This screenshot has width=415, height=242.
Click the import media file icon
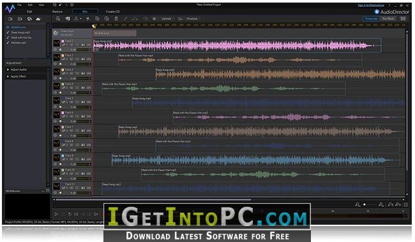(x=10, y=19)
